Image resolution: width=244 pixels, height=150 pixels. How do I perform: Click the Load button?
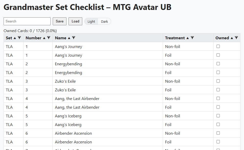pos(75,21)
